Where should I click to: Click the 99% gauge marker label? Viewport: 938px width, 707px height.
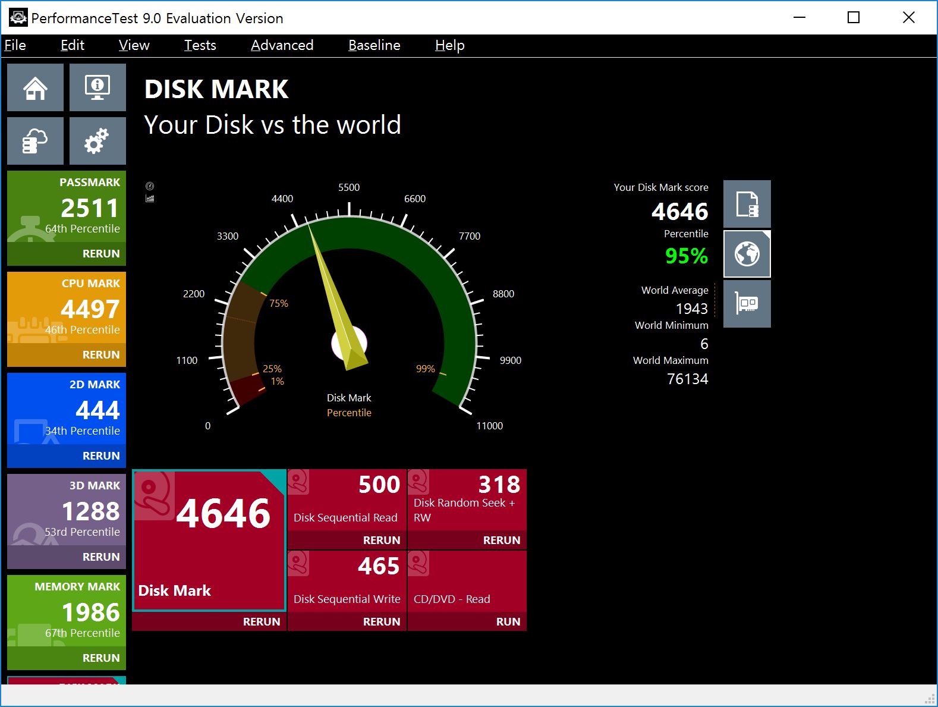[x=426, y=369]
